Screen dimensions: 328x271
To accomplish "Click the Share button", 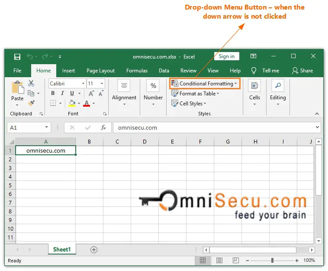I will tap(302, 71).
